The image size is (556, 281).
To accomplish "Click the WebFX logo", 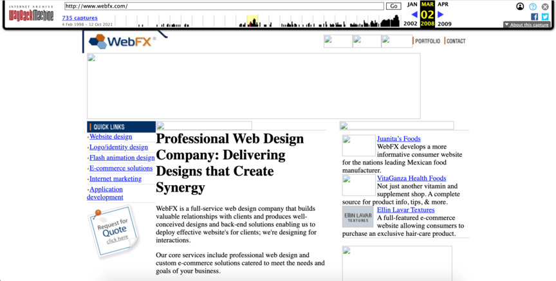I will click(122, 41).
